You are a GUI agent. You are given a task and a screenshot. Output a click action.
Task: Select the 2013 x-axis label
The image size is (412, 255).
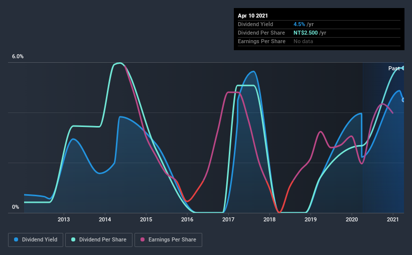[64, 219]
